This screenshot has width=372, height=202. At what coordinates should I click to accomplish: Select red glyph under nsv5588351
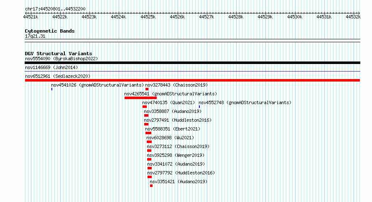148,133
